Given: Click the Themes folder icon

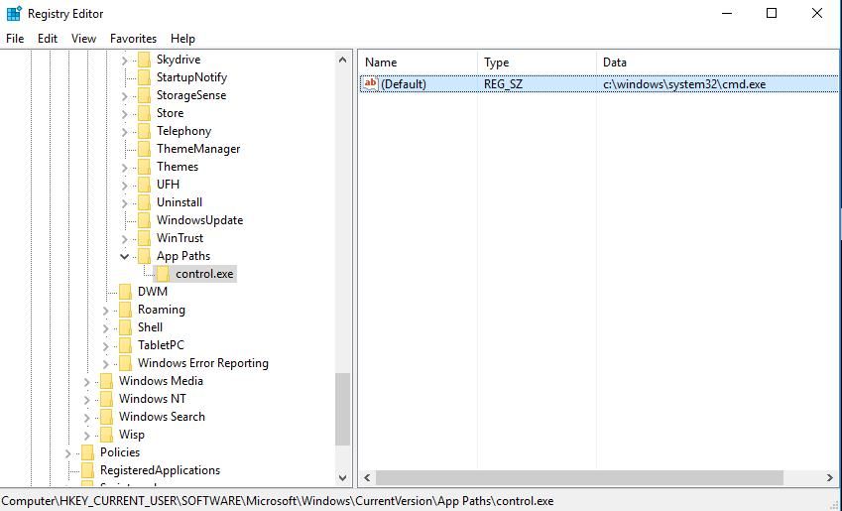Looking at the screenshot, I should pyautogui.click(x=144, y=167).
